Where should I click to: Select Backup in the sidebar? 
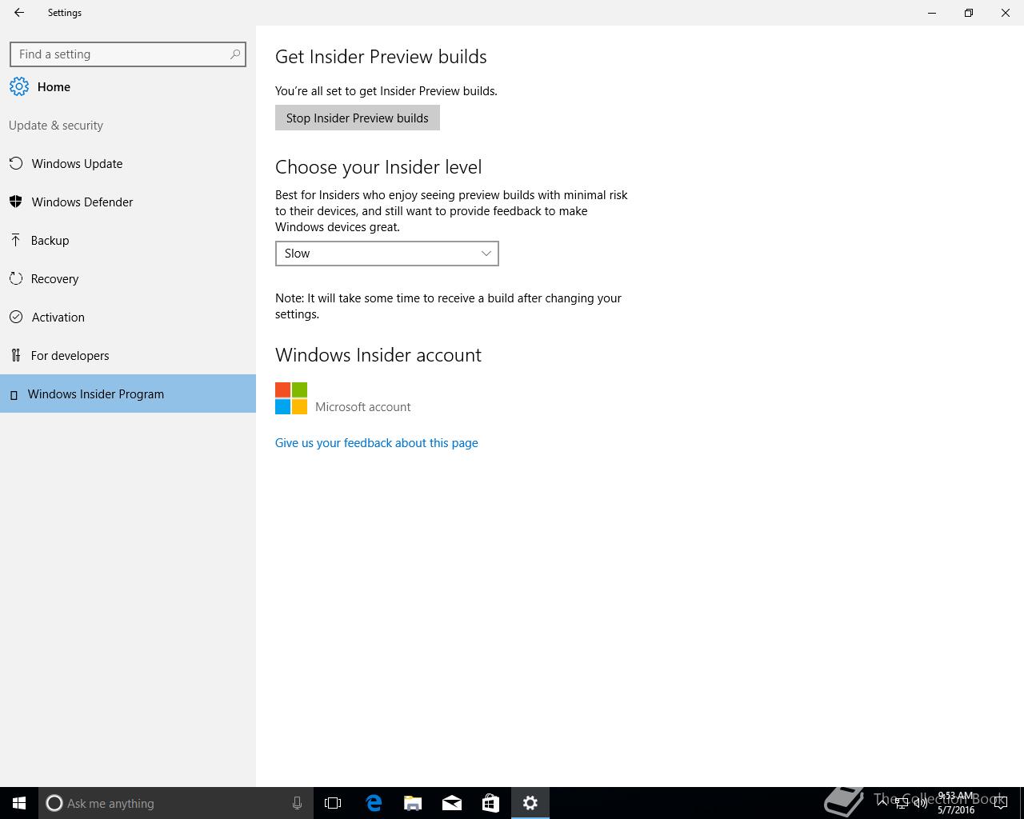tap(128, 241)
